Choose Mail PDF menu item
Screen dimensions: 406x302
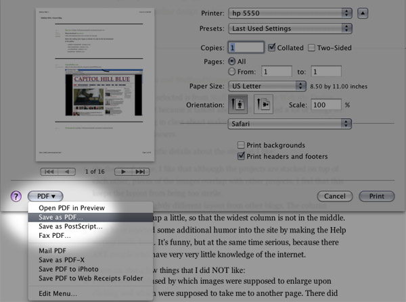[x=91, y=251]
